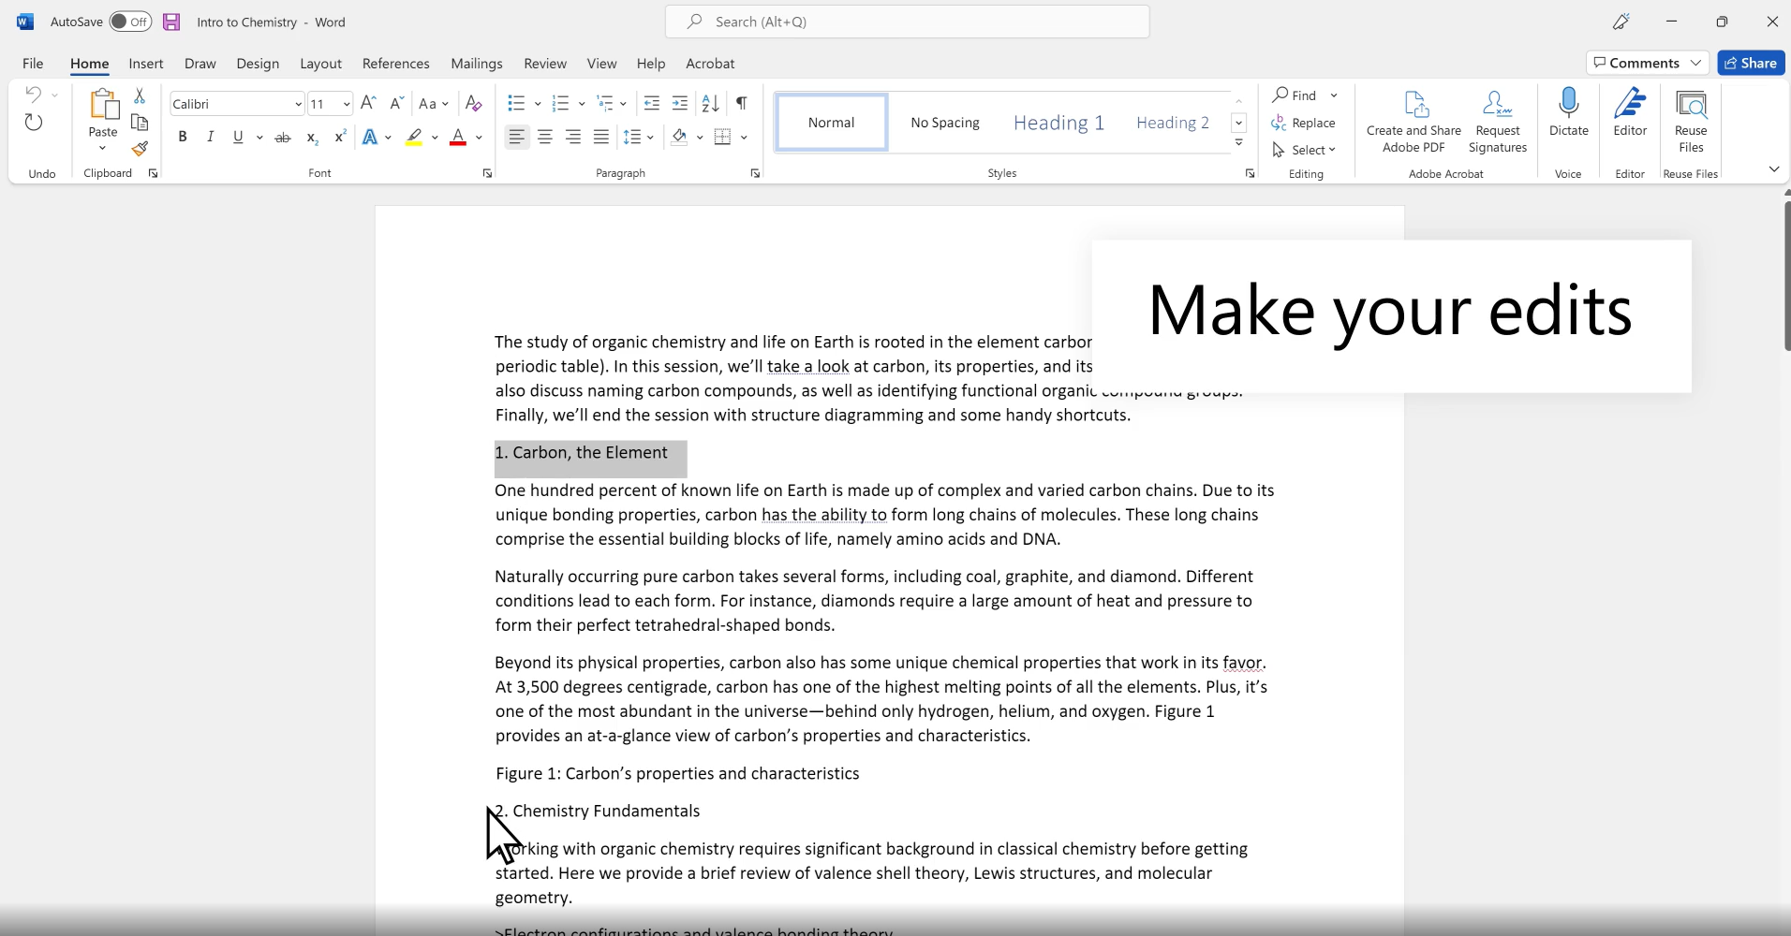Click the Copy icon
1791x936 pixels.
click(x=140, y=122)
